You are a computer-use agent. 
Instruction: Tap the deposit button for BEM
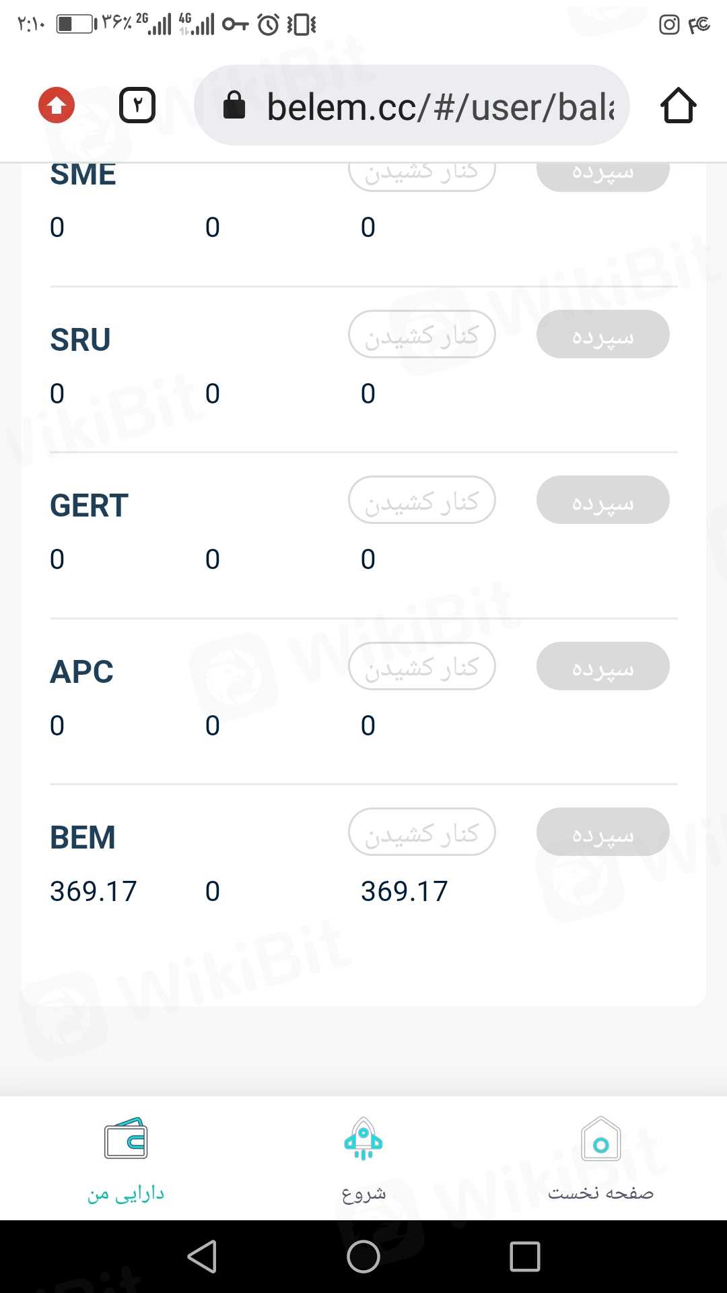602,832
